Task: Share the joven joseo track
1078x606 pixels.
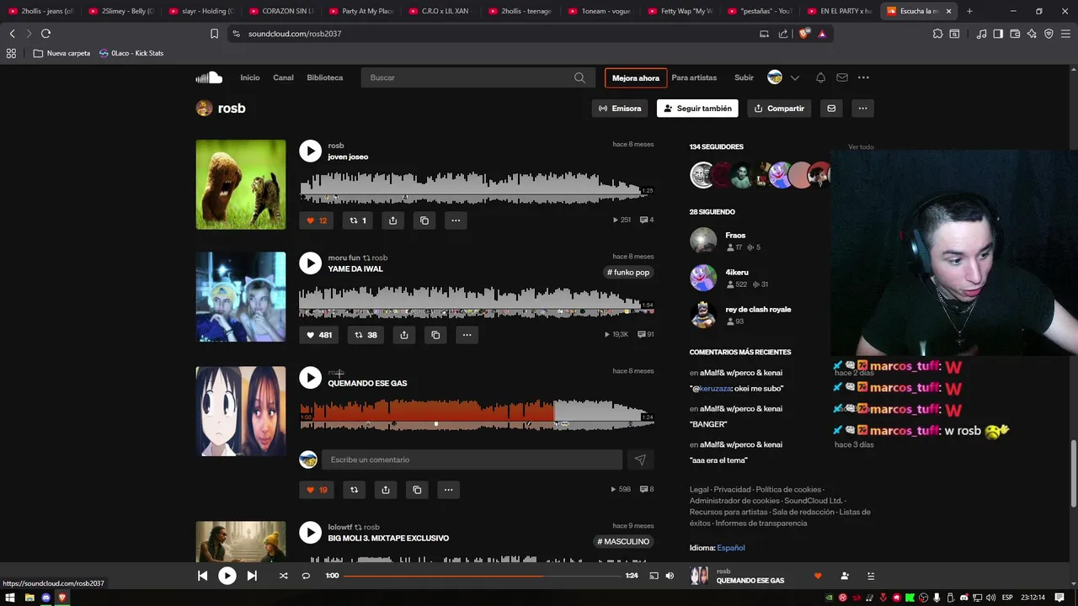Action: [392, 221]
